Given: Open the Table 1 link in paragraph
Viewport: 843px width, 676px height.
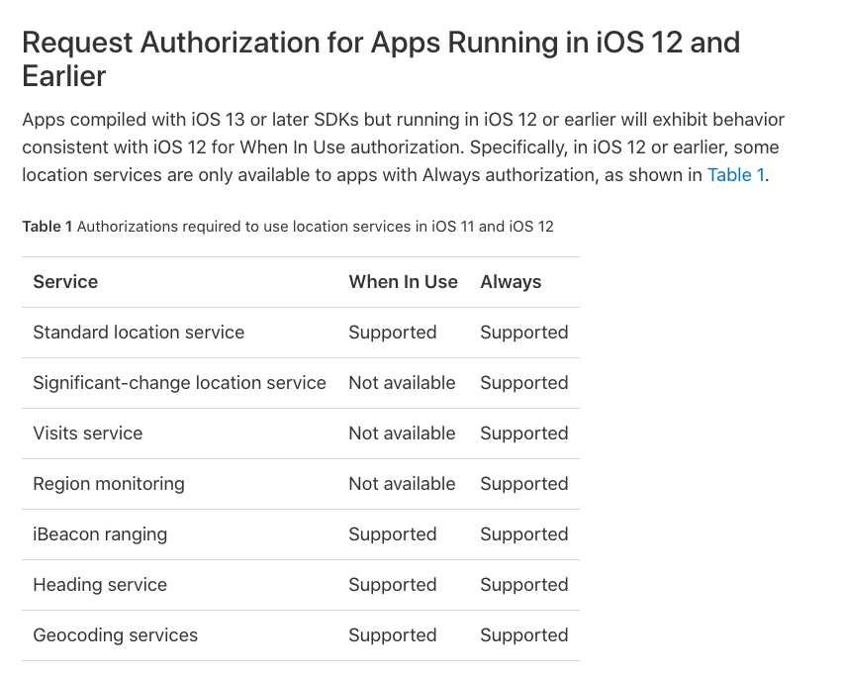Looking at the screenshot, I should click(x=735, y=175).
